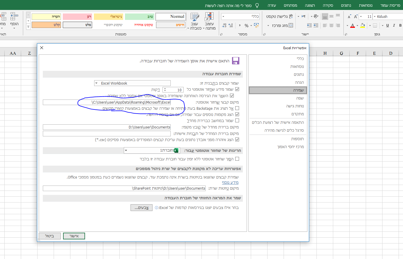
Task: Open the AutoRecover exceptions workbook dropdown (חוברת1)
Action: [x=152, y=150]
